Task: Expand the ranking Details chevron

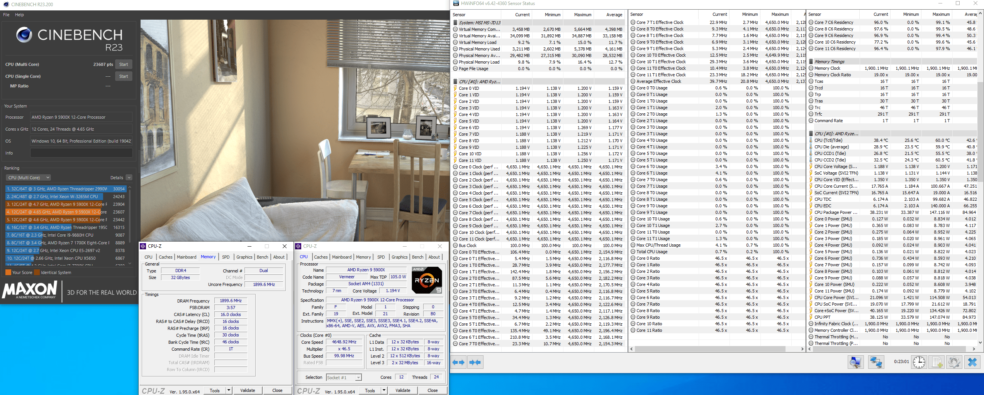Action: point(129,178)
